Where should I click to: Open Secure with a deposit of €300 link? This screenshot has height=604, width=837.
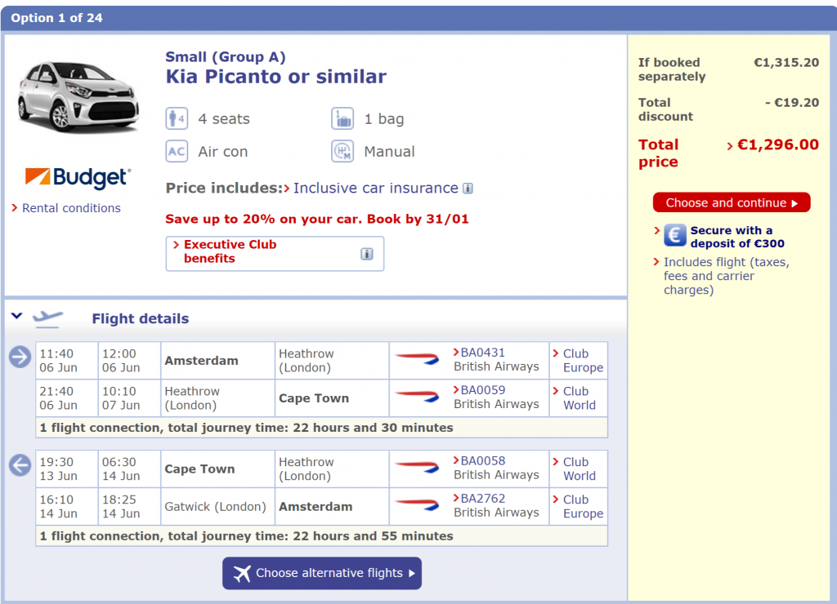[x=737, y=237]
